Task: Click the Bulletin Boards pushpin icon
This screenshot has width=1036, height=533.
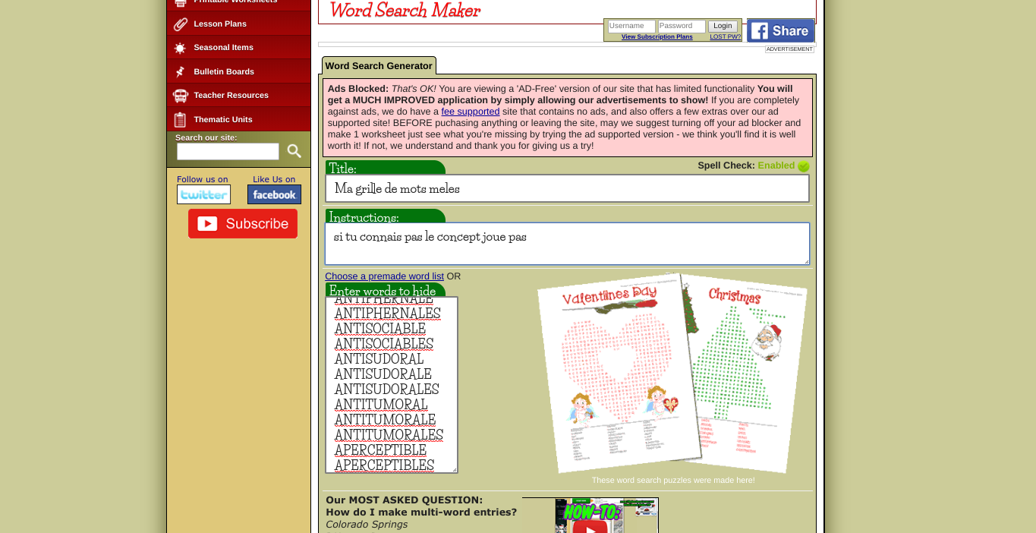Action: click(180, 71)
